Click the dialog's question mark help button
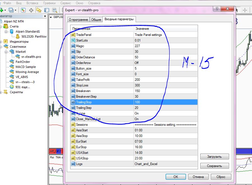The image size is (252, 185). (x=217, y=9)
